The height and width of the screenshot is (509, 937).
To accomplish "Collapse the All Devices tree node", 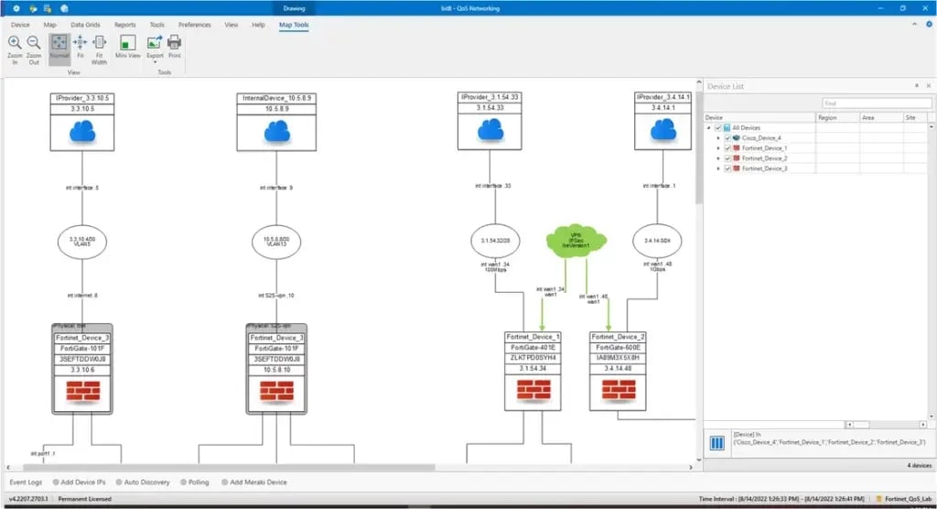I will [708, 128].
